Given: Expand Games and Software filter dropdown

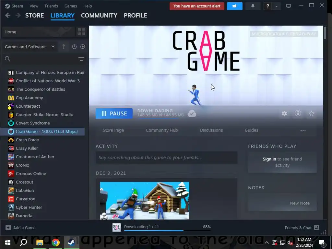Looking at the screenshot, I should tap(30, 47).
